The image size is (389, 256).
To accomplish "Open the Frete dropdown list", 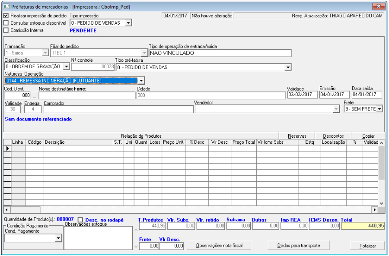I will pos(379,109).
